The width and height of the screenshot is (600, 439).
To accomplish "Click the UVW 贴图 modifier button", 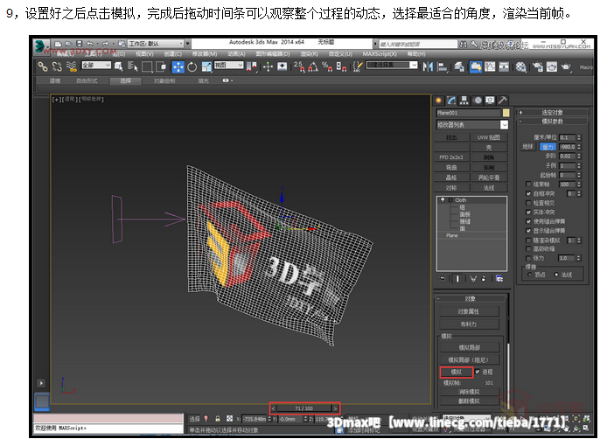I will (x=489, y=137).
